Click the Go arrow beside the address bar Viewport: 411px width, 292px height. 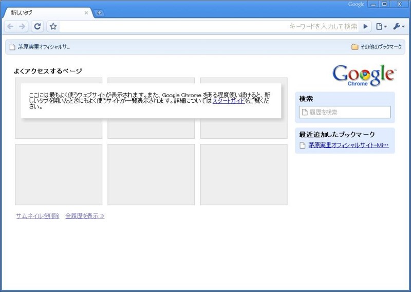pos(365,26)
